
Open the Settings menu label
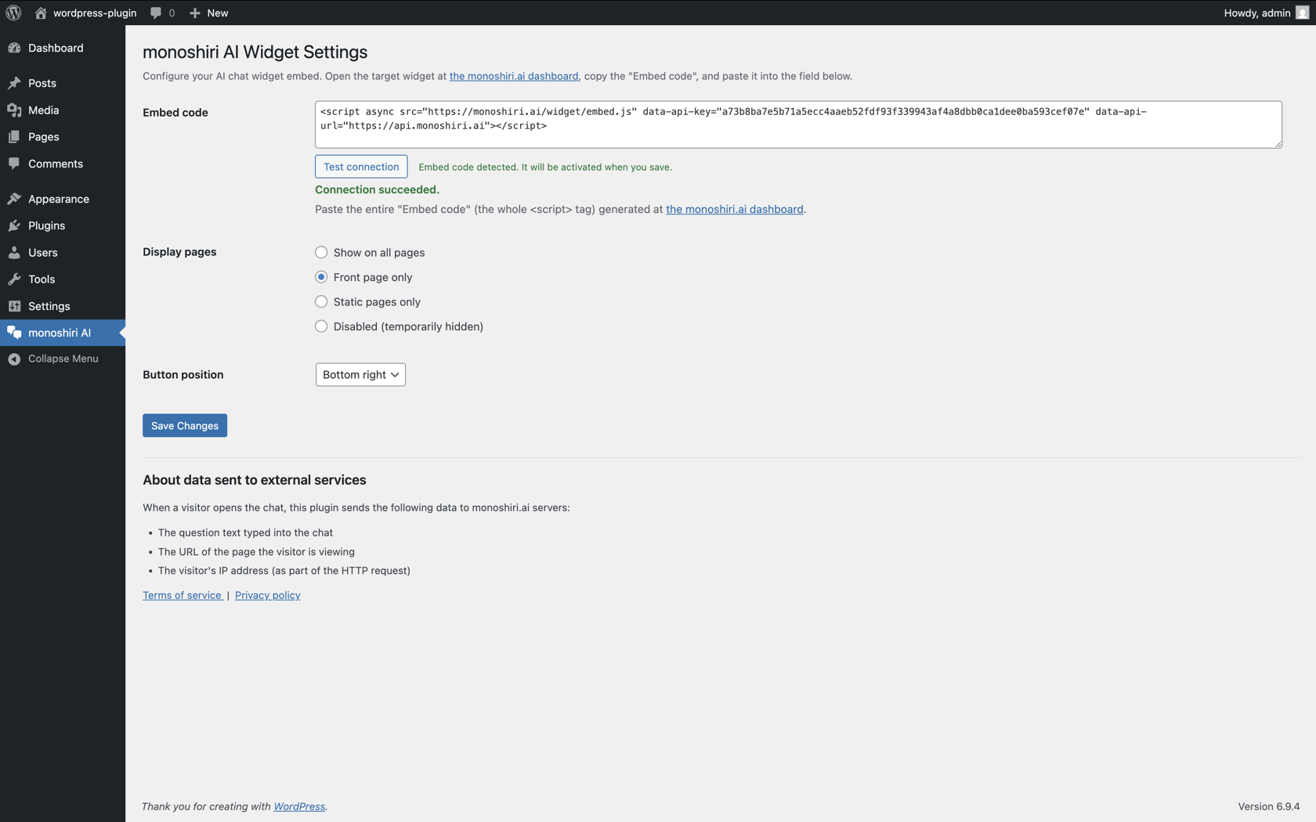point(49,306)
